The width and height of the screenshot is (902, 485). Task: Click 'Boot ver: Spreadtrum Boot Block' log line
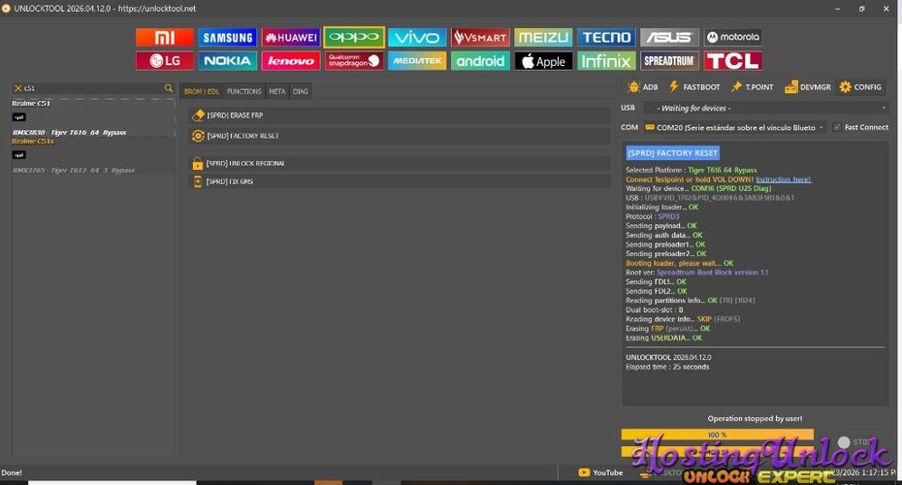pyautogui.click(x=696, y=273)
